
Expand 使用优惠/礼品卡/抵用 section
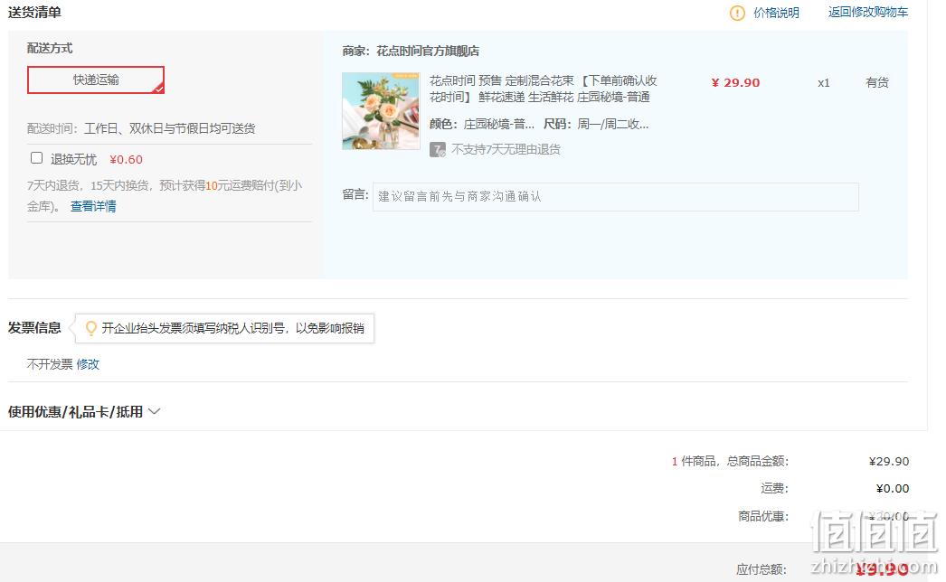[84, 412]
